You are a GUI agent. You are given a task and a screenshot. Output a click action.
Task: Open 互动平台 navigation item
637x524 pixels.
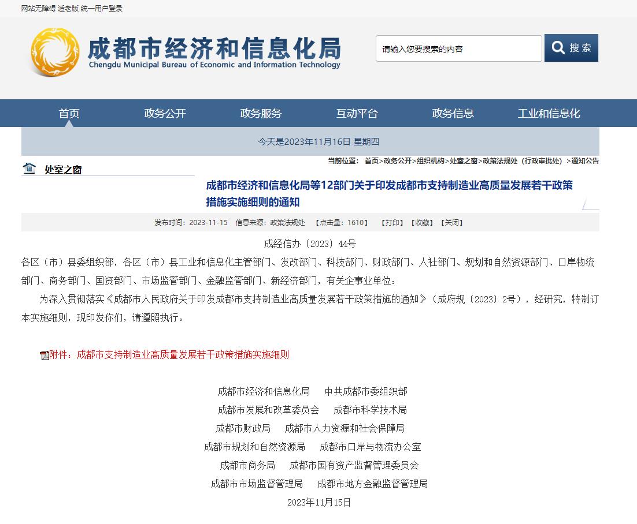[357, 113]
